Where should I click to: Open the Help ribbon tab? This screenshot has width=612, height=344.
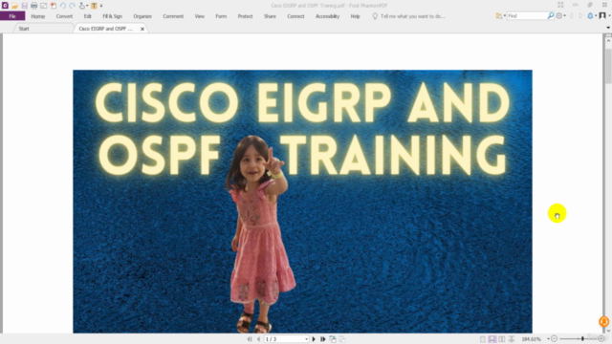point(355,16)
